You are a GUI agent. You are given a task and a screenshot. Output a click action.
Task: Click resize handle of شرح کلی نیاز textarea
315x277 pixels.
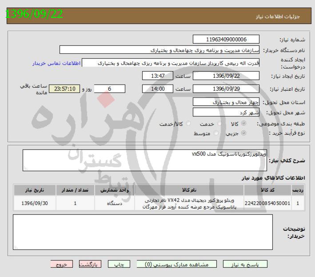25,169
